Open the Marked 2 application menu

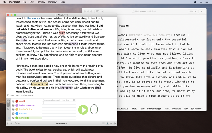[14, 2]
